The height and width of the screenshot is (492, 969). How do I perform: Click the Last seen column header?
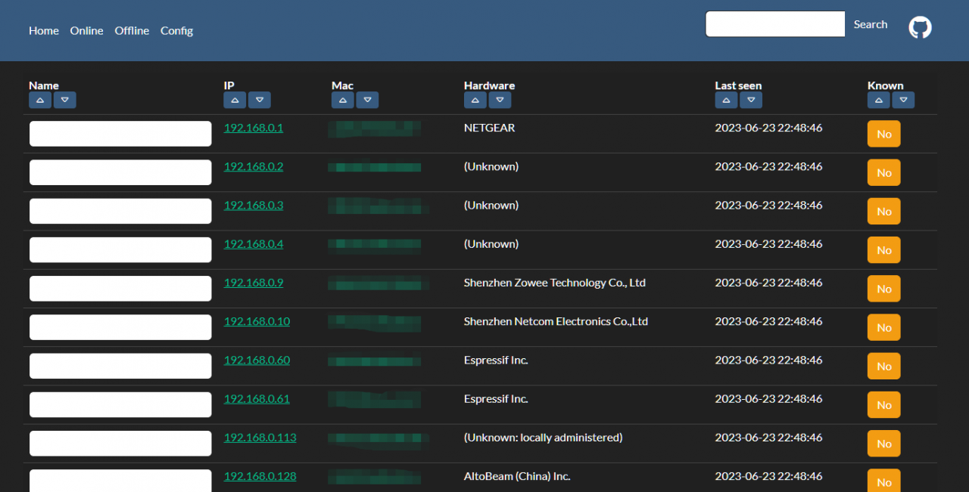click(738, 85)
